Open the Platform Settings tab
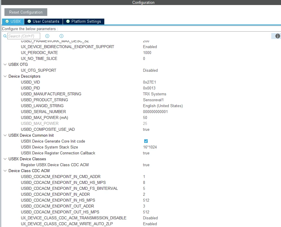The image size is (281, 227). pyautogui.click(x=84, y=22)
